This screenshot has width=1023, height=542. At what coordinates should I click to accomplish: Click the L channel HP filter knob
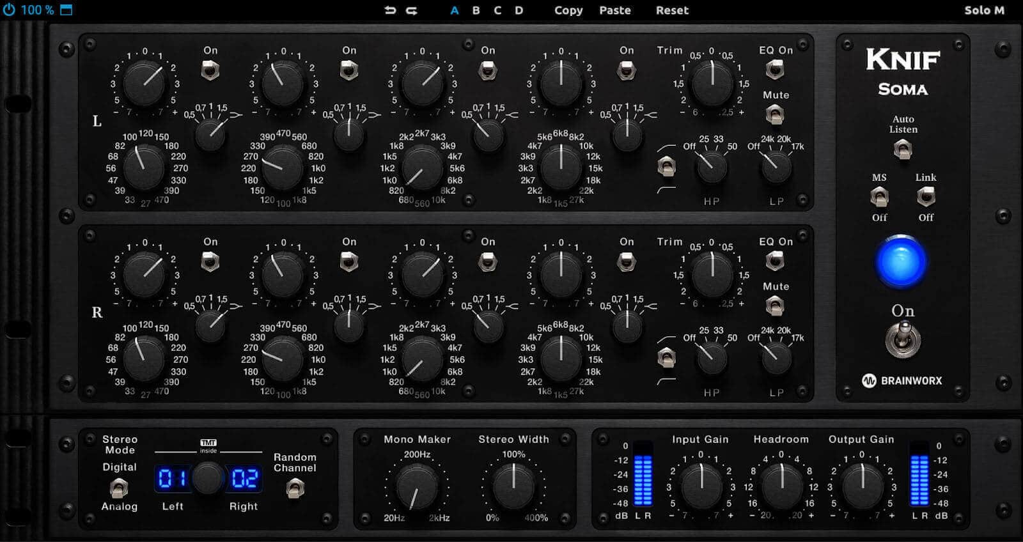point(711,167)
